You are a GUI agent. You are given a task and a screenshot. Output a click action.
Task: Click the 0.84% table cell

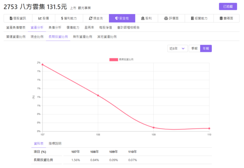94,160
